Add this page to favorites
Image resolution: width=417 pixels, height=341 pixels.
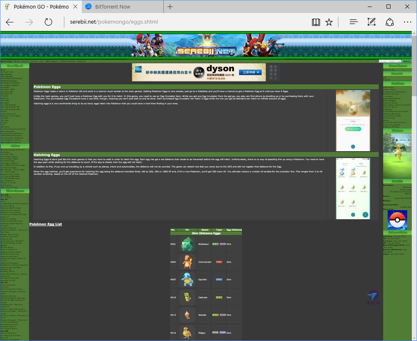point(329,22)
